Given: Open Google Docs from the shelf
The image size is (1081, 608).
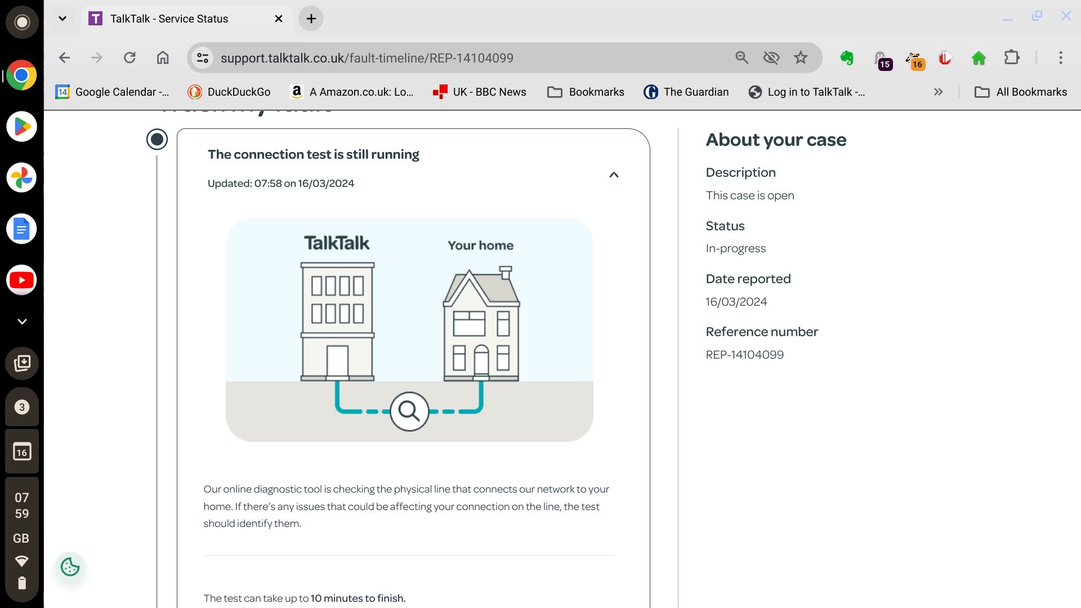Looking at the screenshot, I should [21, 229].
